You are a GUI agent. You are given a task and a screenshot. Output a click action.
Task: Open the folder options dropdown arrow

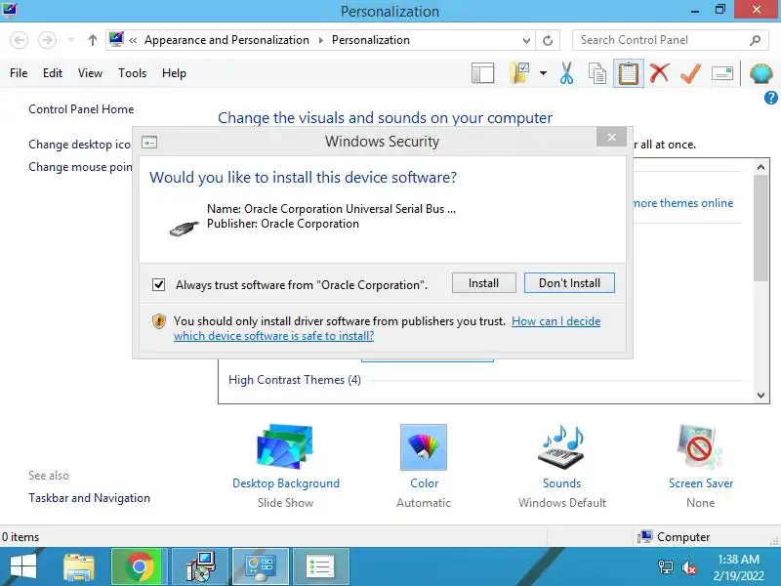[543, 73]
